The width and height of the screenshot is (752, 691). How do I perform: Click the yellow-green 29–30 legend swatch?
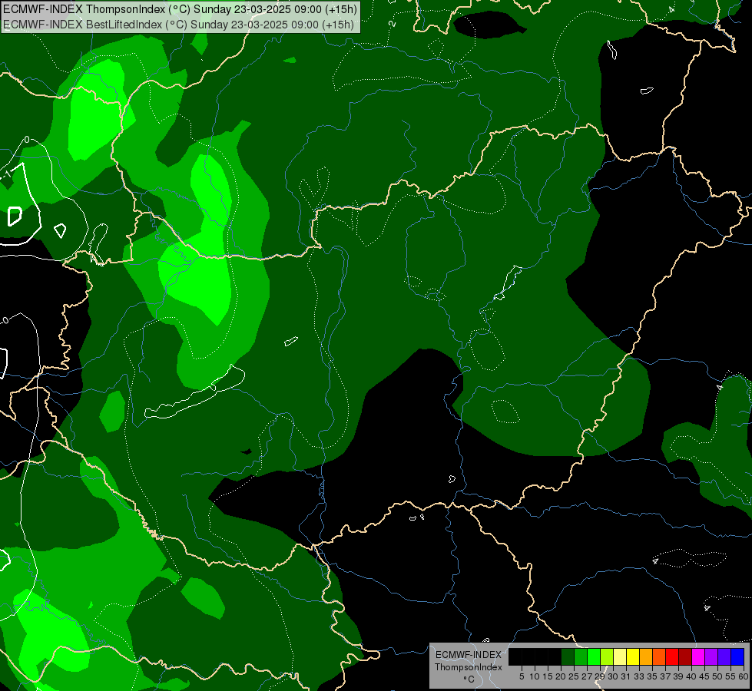pos(607,656)
